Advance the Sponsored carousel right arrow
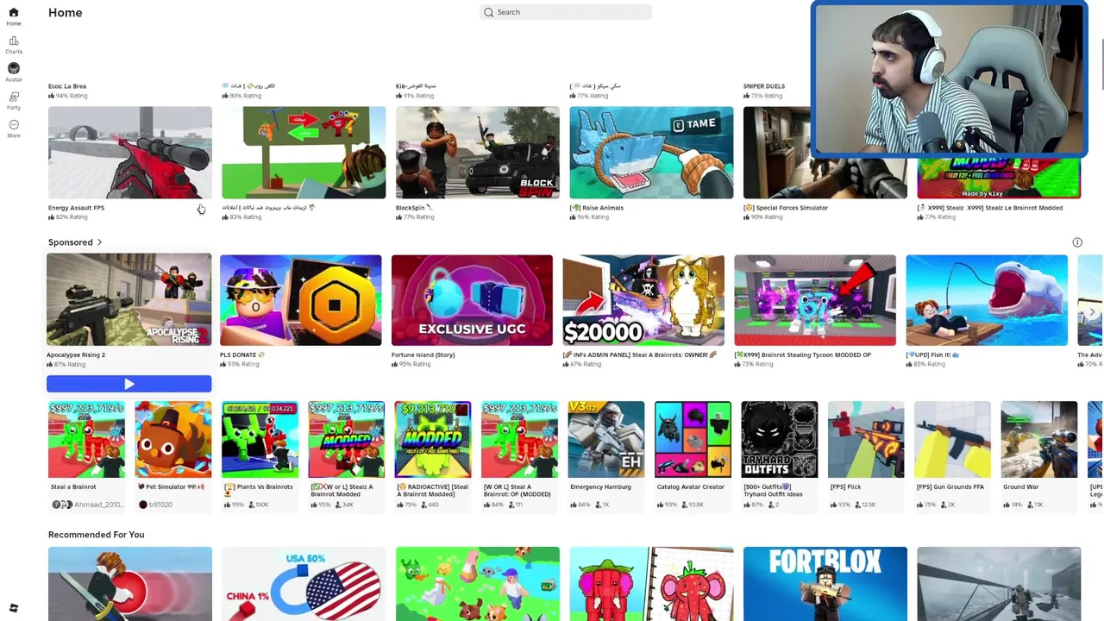 [x=1092, y=312]
